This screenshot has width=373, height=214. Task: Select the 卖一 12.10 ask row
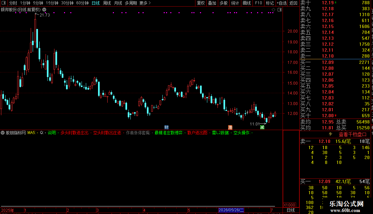(335, 56)
